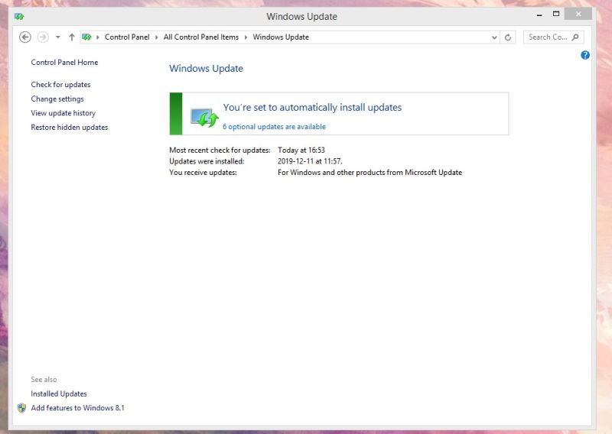The image size is (612, 434).
Task: Minimize the Windows Update window
Action: click(539, 15)
